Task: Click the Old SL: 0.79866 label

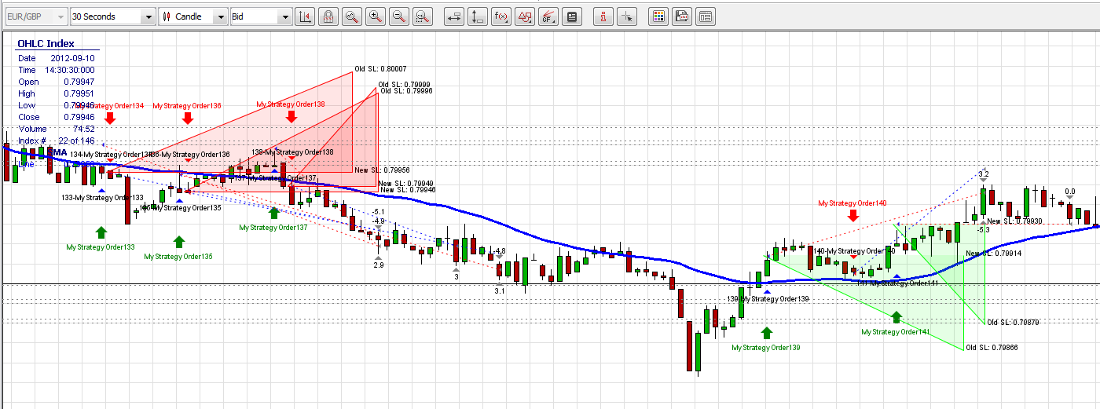Action: [x=992, y=347]
